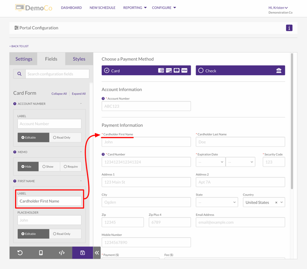Image resolution: width=307 pixels, height=269 pixels.
Task: Click the mobile preview phone icon
Action: [41, 252]
